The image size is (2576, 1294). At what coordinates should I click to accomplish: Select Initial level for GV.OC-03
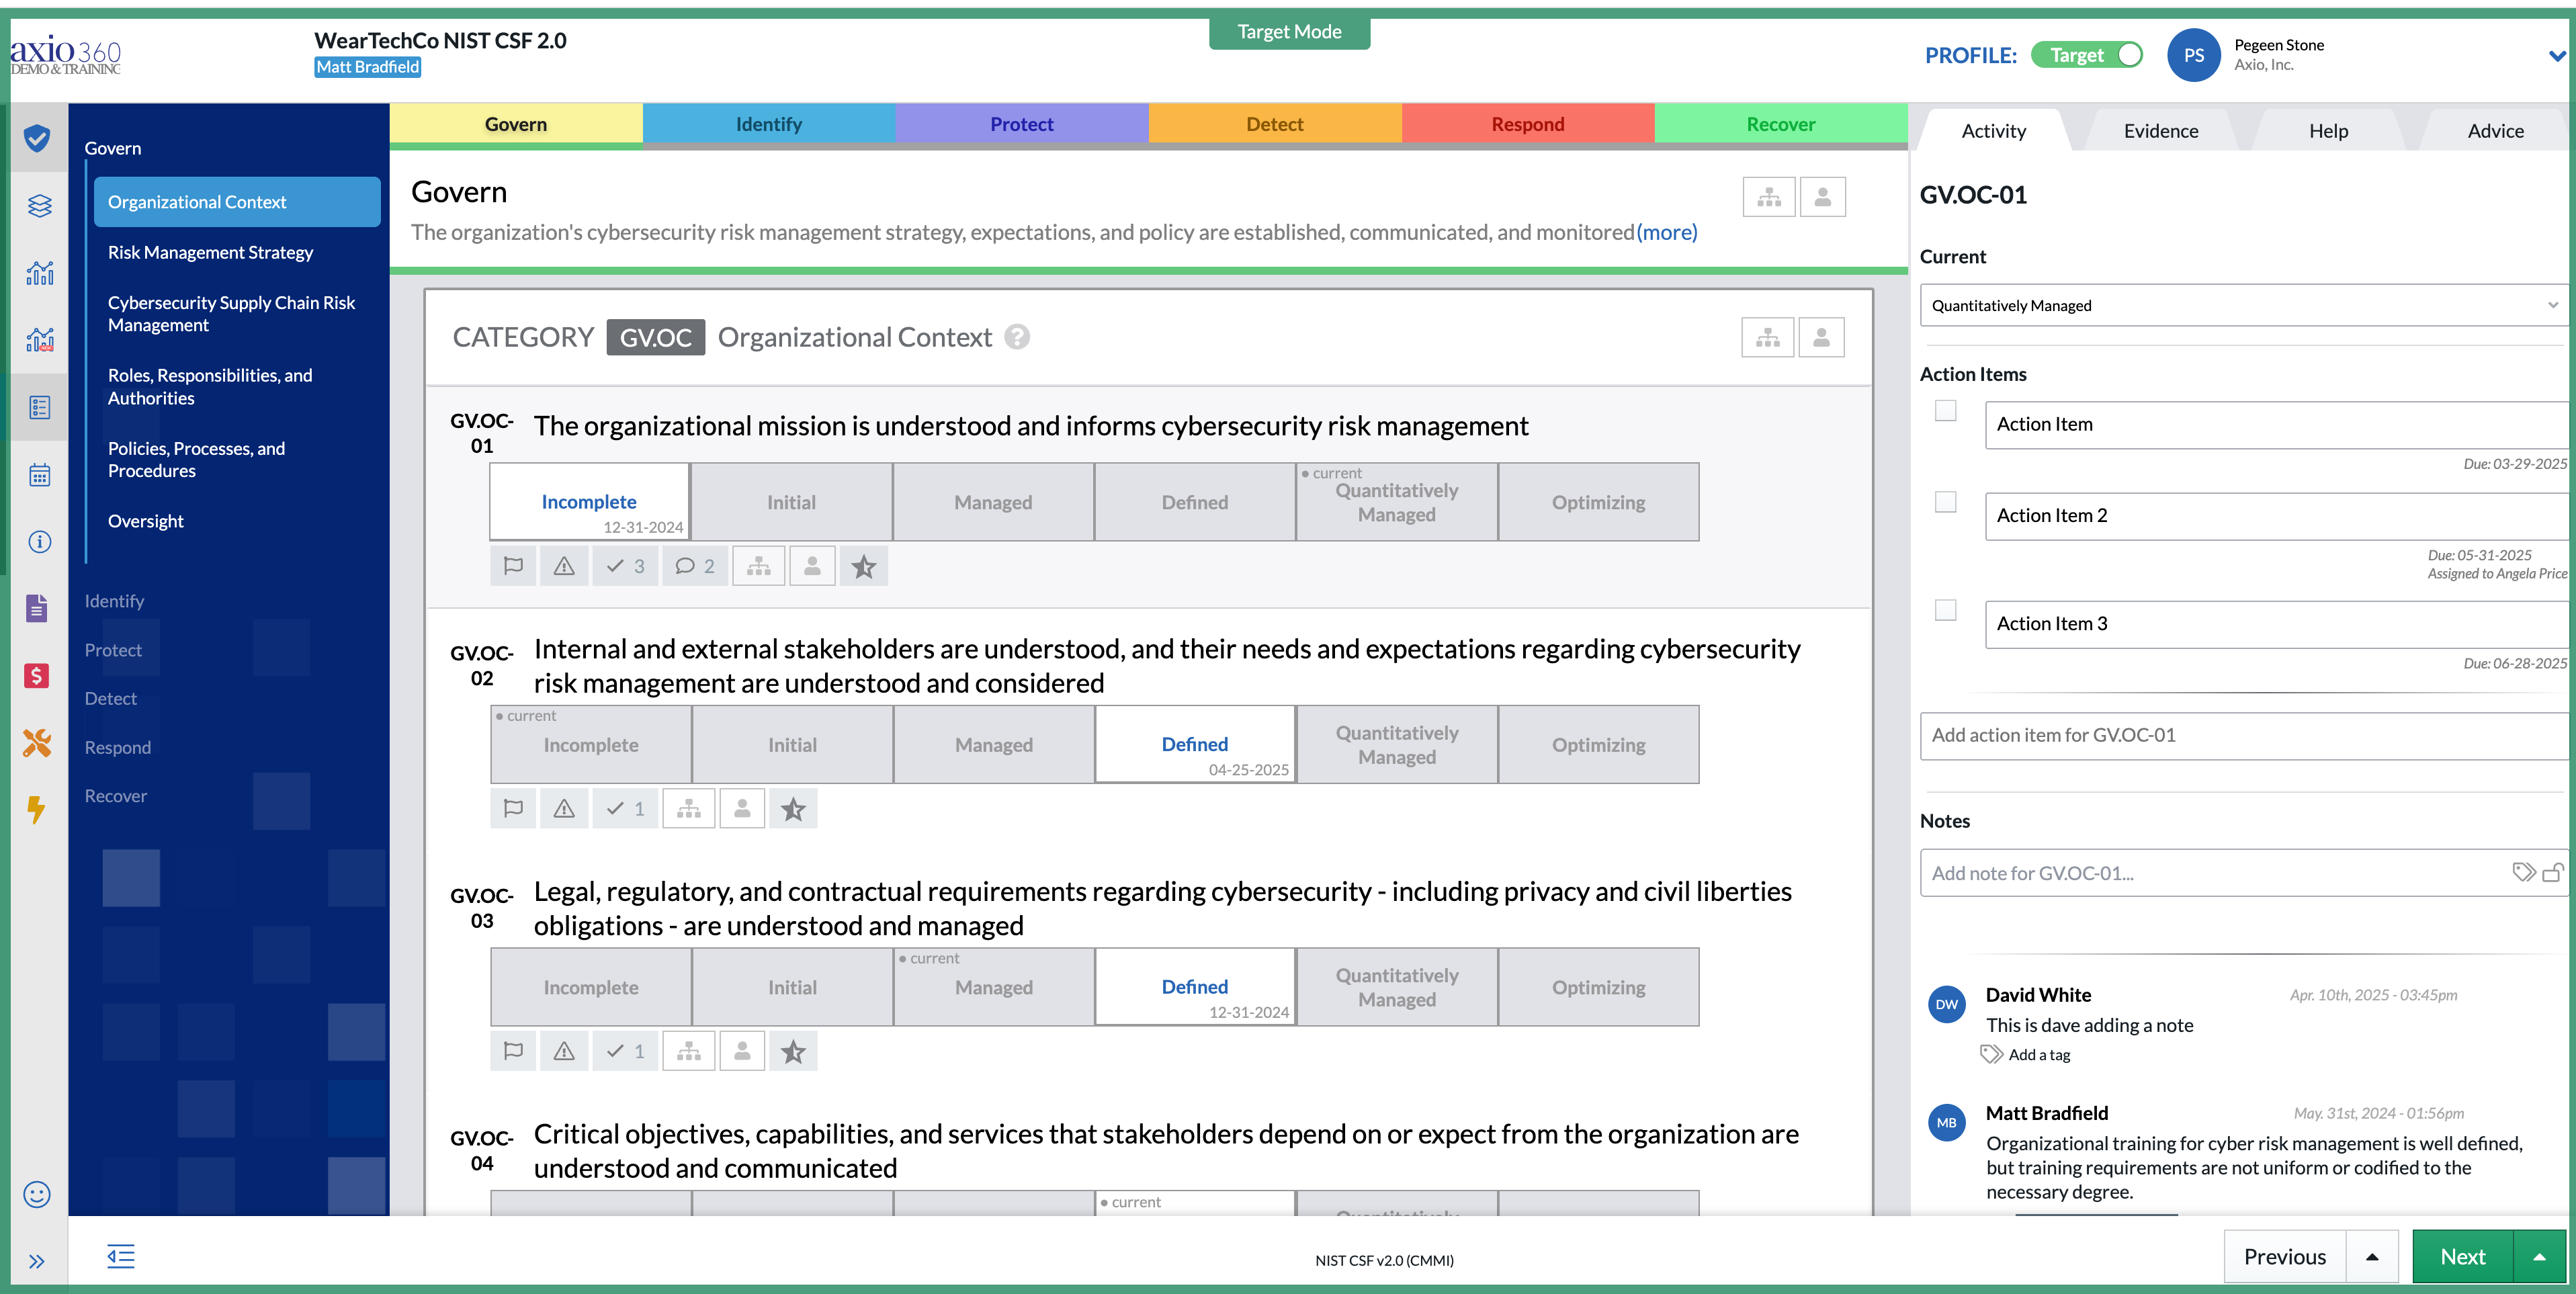pos(792,987)
